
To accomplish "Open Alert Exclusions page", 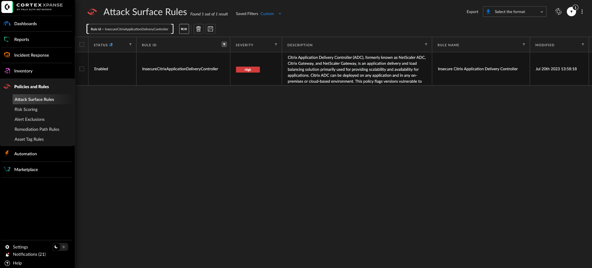I will click(29, 119).
